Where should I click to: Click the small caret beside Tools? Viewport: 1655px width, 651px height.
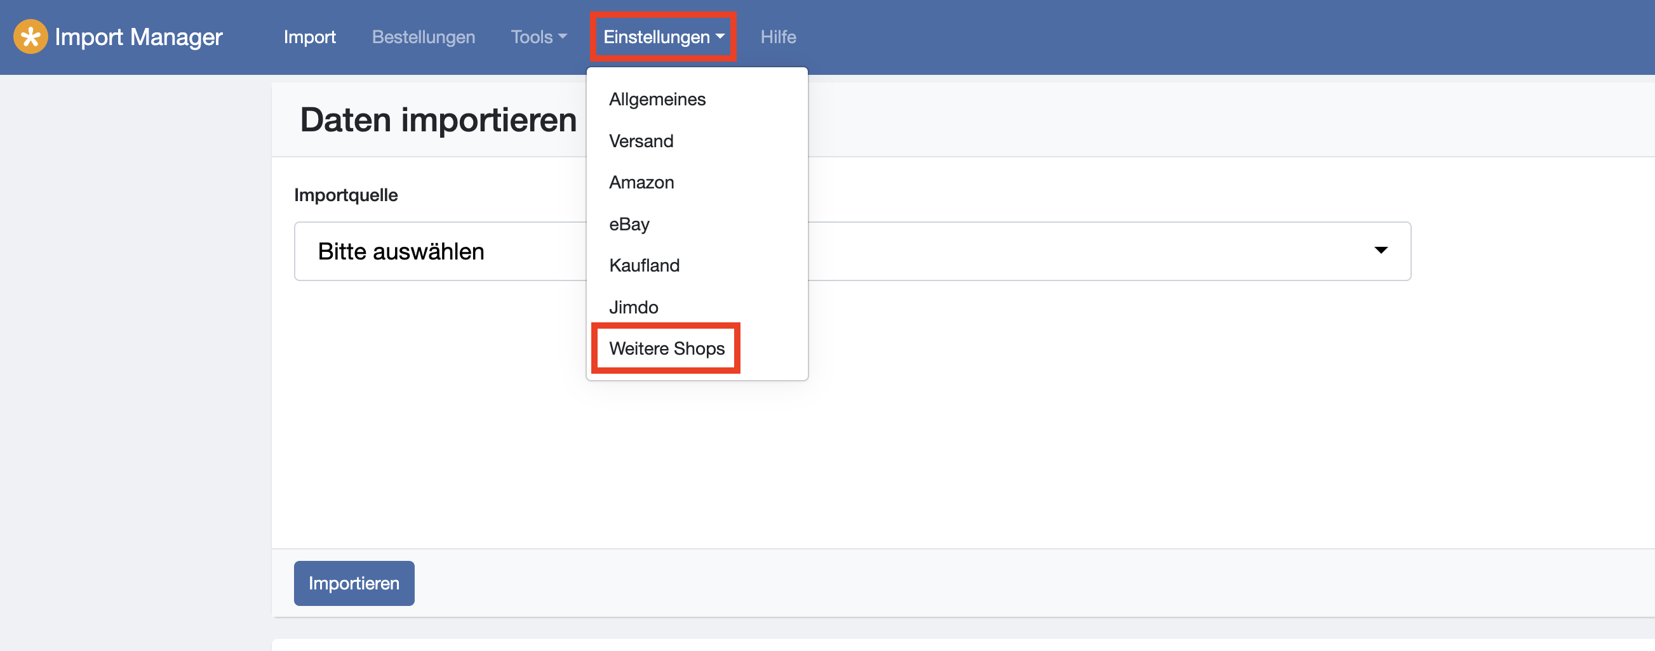563,37
